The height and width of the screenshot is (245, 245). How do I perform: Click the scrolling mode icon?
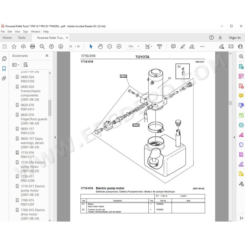tap(160, 47)
